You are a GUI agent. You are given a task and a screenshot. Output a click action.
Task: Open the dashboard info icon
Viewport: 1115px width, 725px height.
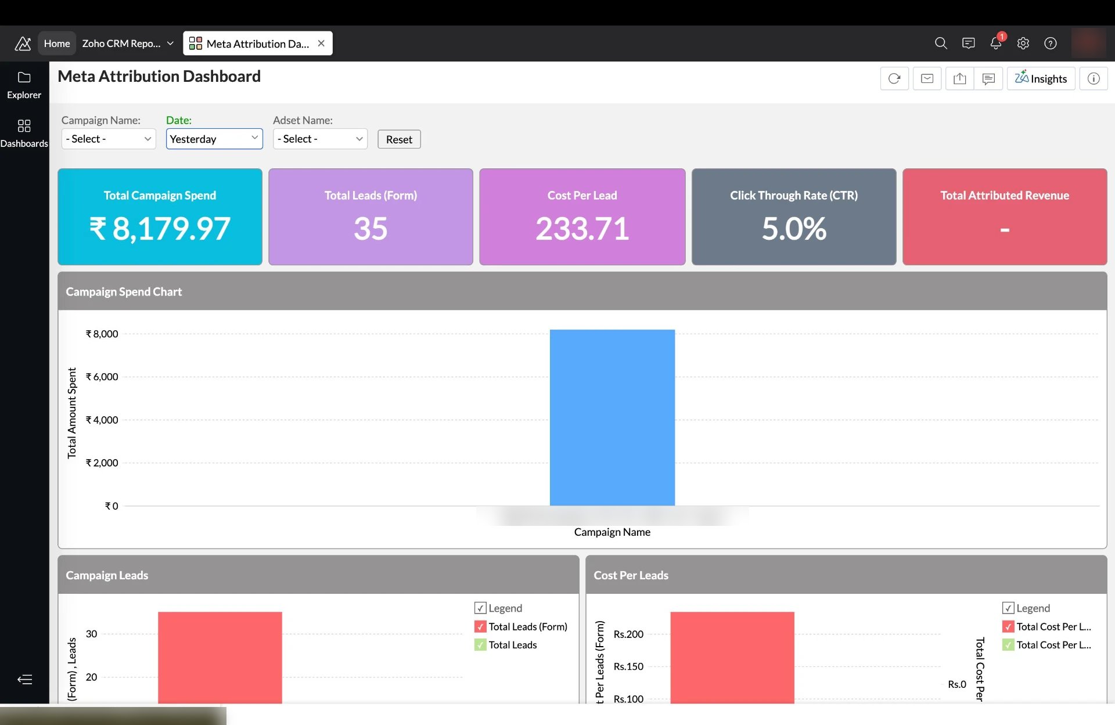pyautogui.click(x=1094, y=78)
